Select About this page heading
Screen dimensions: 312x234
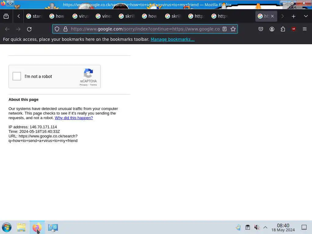[23, 100]
